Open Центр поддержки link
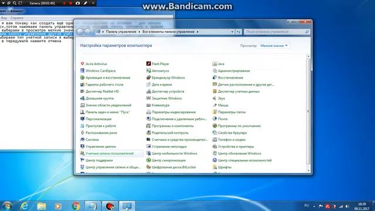 point(99,160)
